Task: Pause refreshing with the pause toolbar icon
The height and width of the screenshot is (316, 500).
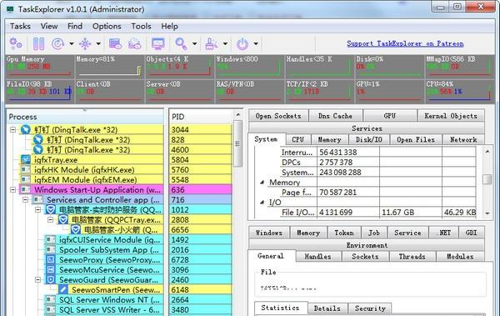Action: (38, 43)
